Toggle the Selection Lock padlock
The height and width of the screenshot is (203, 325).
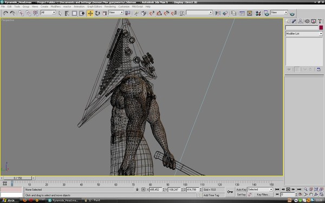137,189
